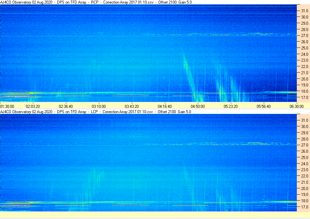
Task: Click the 04:50:00 time axis label
Action: tap(198, 106)
